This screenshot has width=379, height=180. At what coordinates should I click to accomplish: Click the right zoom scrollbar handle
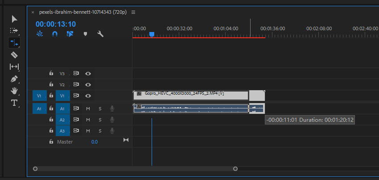pyautogui.click(x=235, y=169)
